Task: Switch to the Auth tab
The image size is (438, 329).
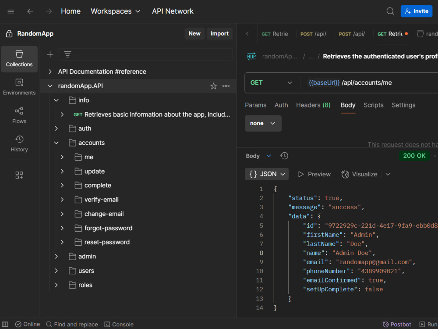Action: [281, 105]
